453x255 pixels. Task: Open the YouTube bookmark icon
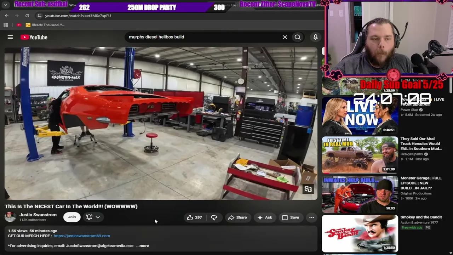19,25
